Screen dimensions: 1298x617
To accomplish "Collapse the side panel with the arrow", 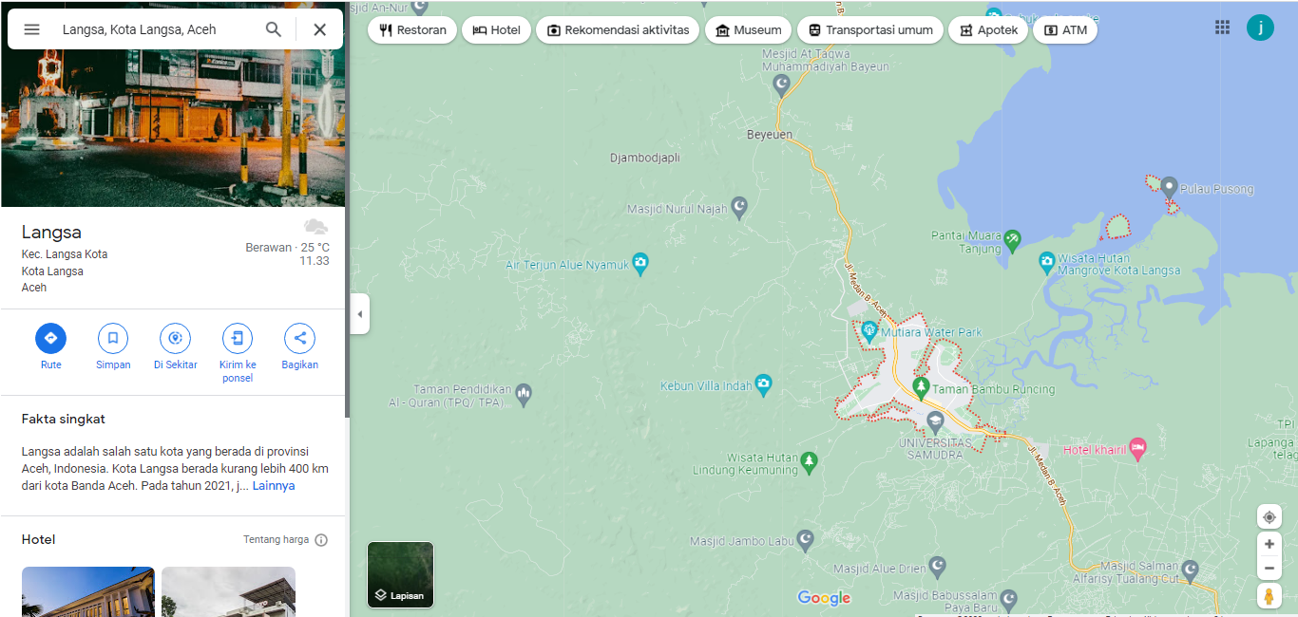I will (359, 314).
